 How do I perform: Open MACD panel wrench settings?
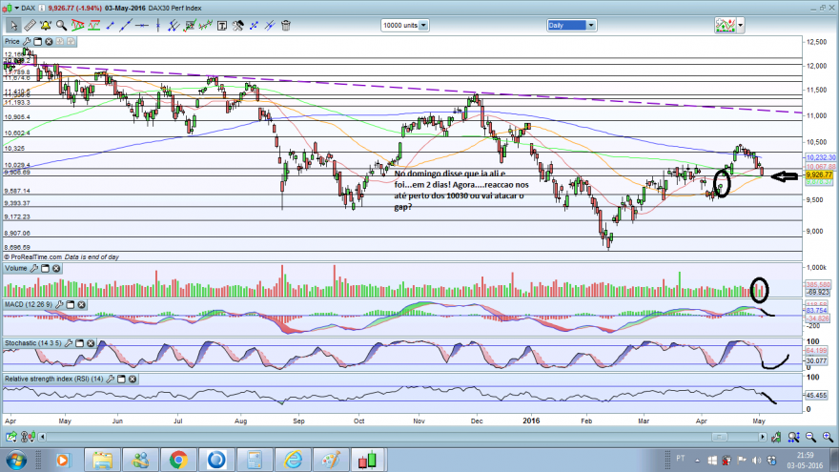(x=59, y=304)
